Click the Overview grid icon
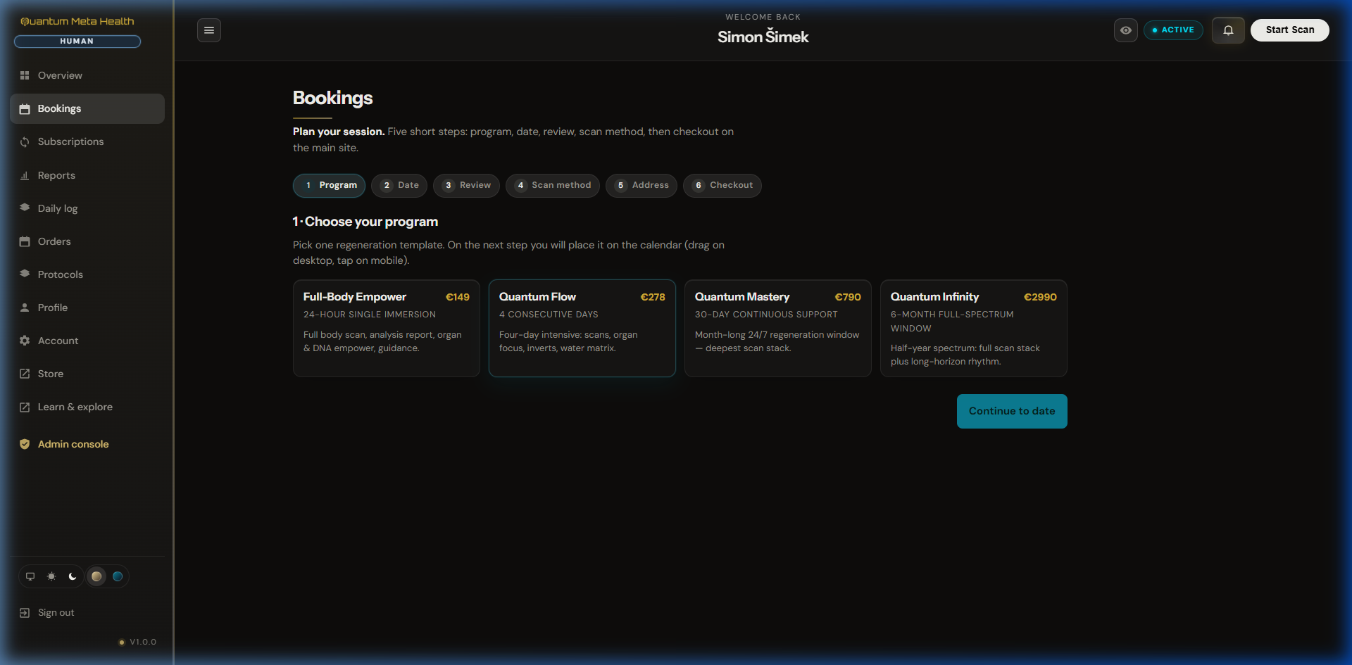The width and height of the screenshot is (1352, 665). click(x=25, y=75)
